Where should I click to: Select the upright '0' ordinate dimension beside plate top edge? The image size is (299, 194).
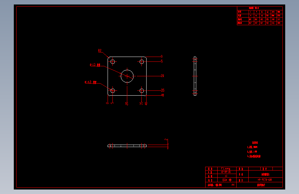tap(162, 57)
